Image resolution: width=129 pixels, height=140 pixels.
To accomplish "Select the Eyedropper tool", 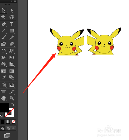I will [4, 78].
